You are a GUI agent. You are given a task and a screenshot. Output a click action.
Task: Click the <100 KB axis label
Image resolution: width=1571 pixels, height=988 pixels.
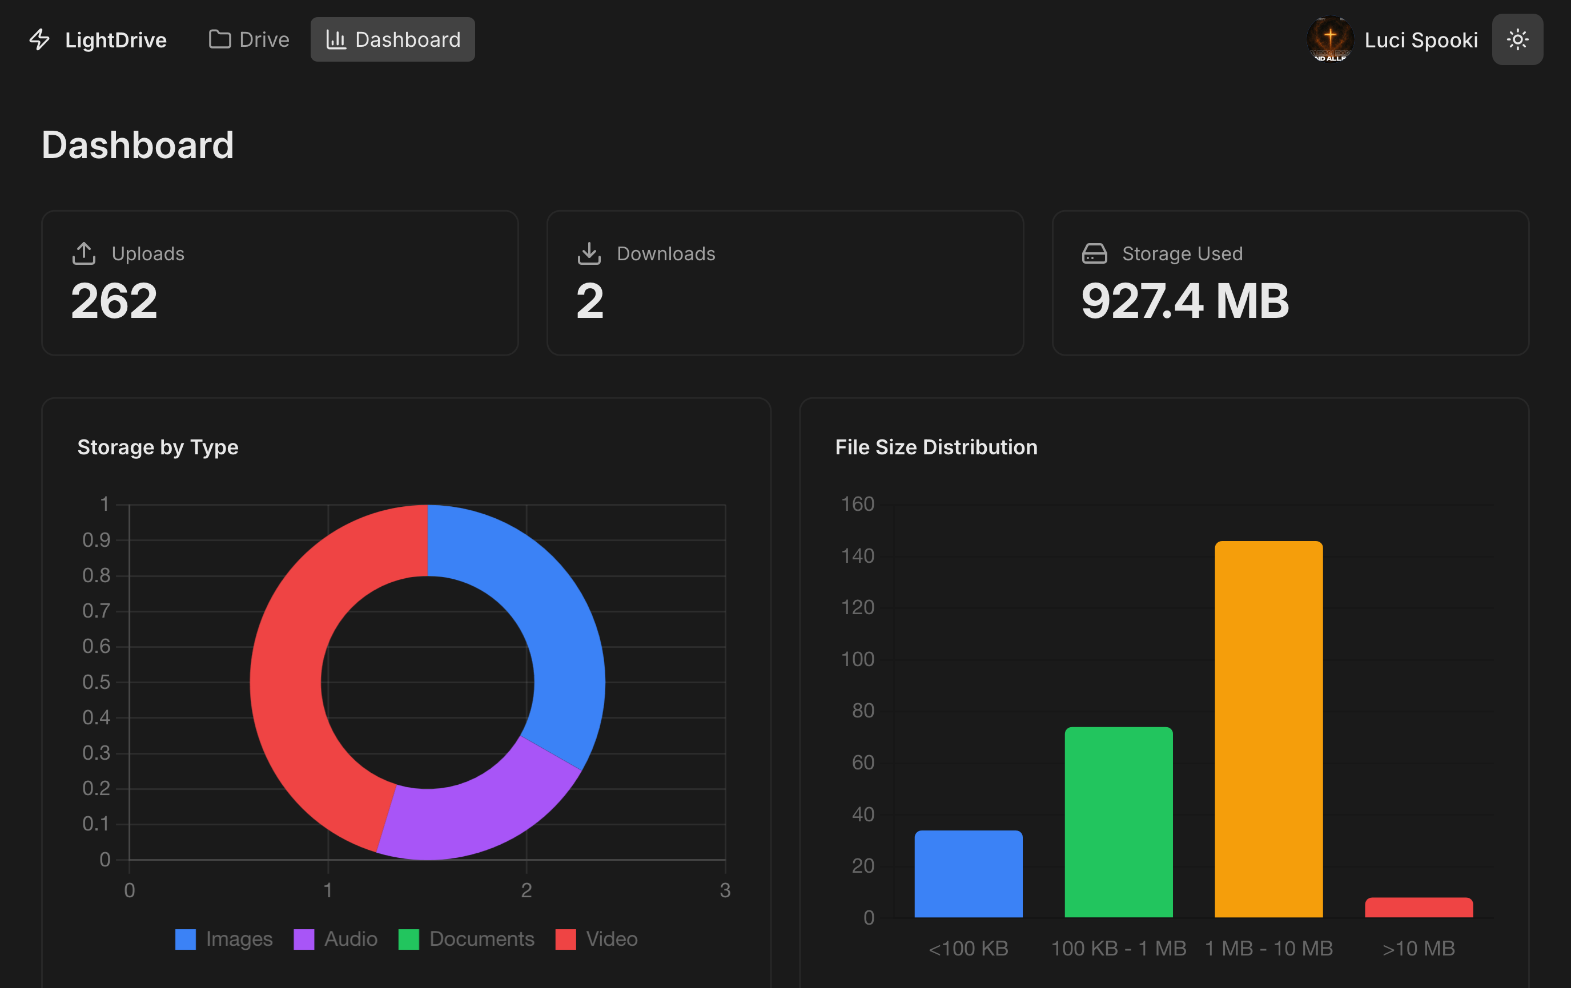point(969,948)
